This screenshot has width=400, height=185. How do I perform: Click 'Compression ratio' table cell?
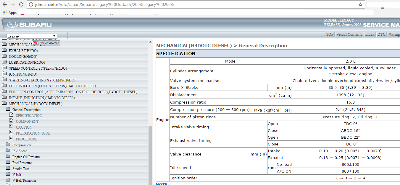(231, 102)
